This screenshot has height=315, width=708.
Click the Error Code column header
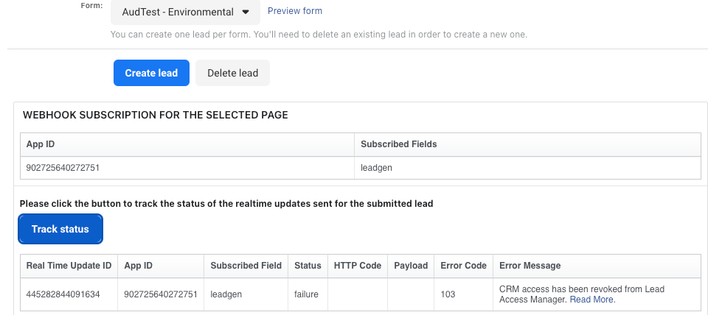pos(463,266)
